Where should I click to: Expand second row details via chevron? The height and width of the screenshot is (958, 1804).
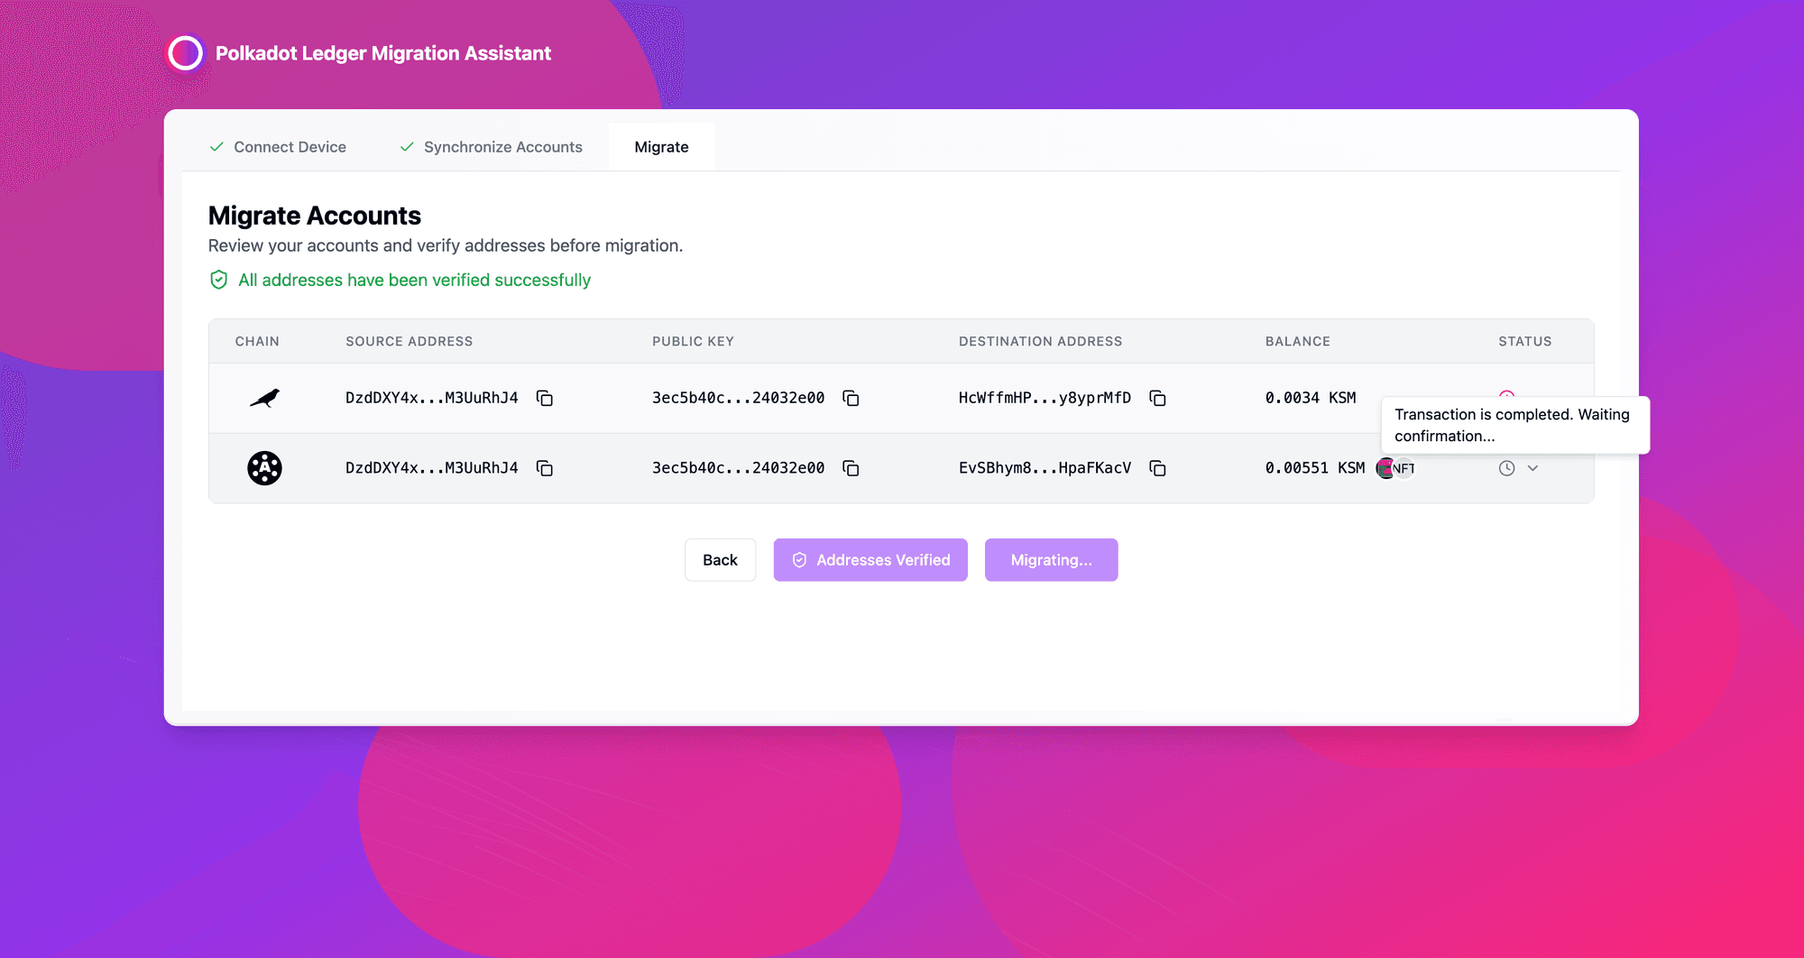1532,468
